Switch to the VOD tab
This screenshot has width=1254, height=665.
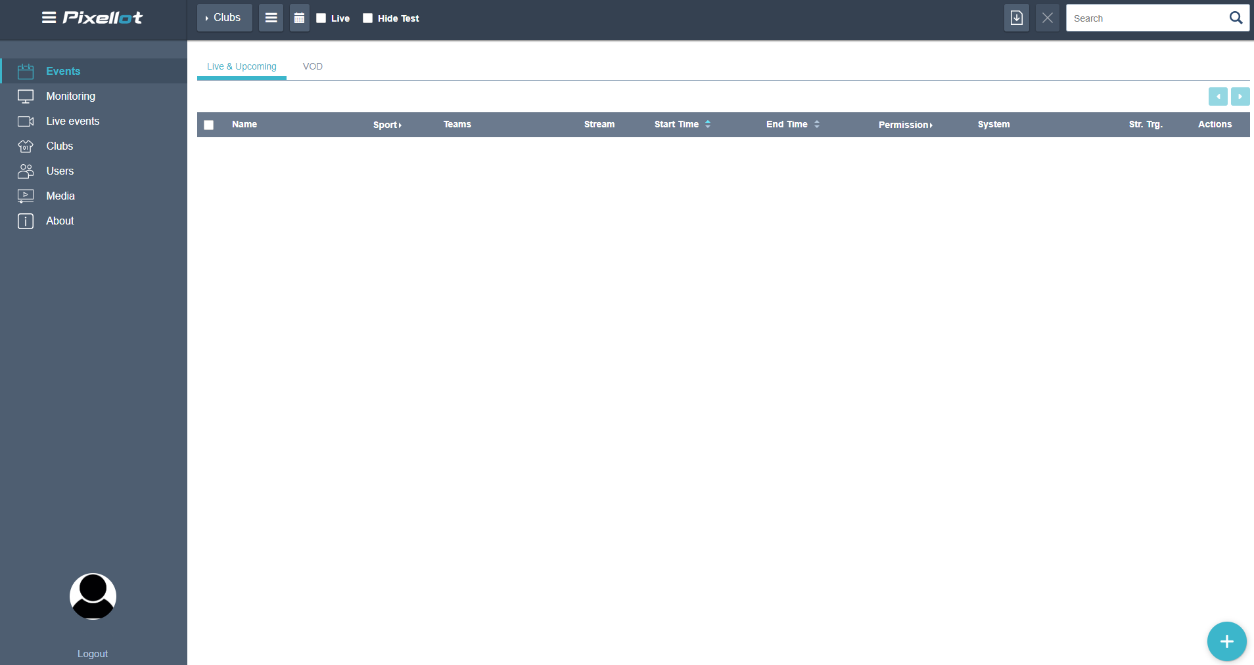(313, 66)
